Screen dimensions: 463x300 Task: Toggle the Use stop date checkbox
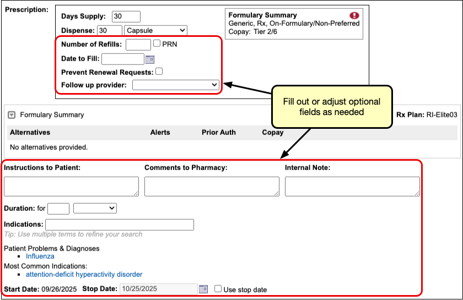click(218, 289)
